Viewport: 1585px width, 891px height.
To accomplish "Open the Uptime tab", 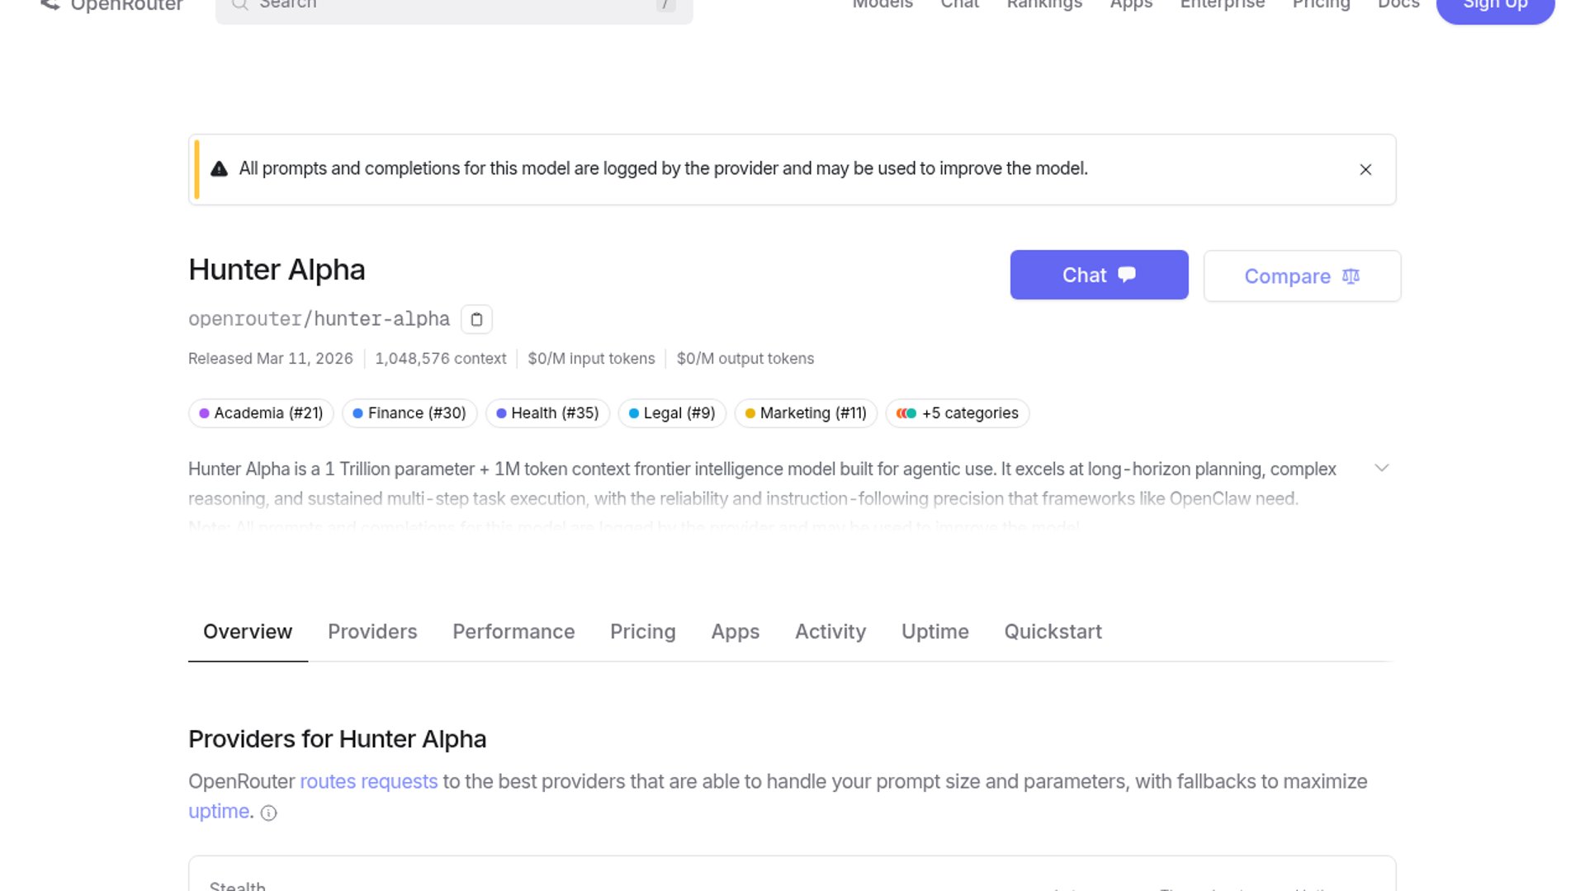I will (934, 632).
